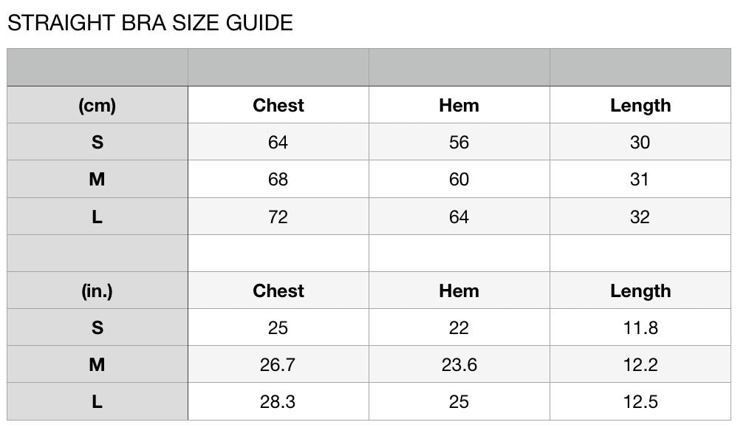Viewport: 749px width, 439px height.
Task: Click the STRAIGHT BRA SIZE GUIDE title
Action: 150,23
